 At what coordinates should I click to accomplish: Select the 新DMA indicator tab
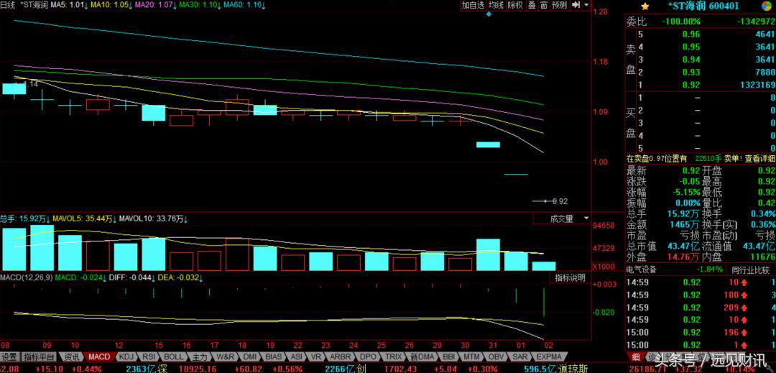pos(422,356)
